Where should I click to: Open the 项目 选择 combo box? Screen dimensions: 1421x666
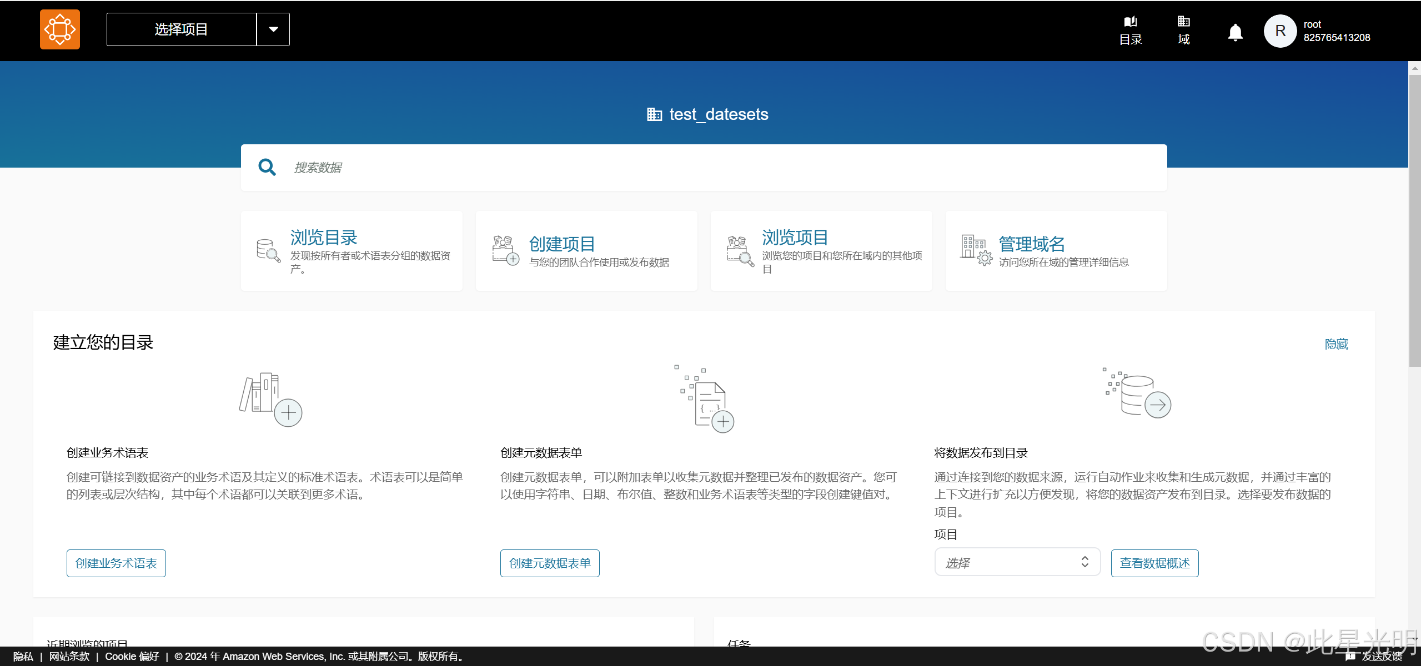[1017, 562]
